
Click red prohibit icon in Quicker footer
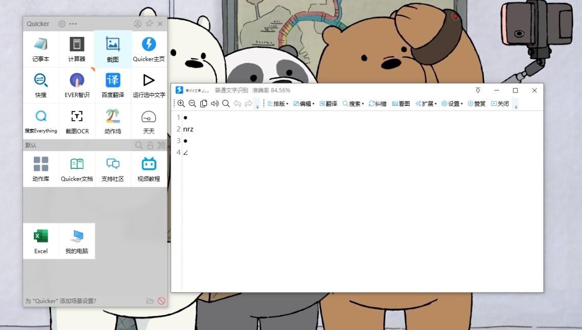click(161, 301)
